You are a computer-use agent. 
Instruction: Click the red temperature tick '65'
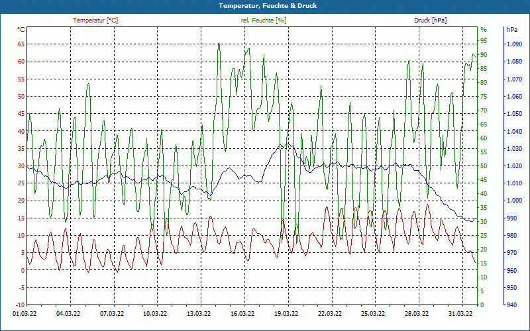coord(22,44)
